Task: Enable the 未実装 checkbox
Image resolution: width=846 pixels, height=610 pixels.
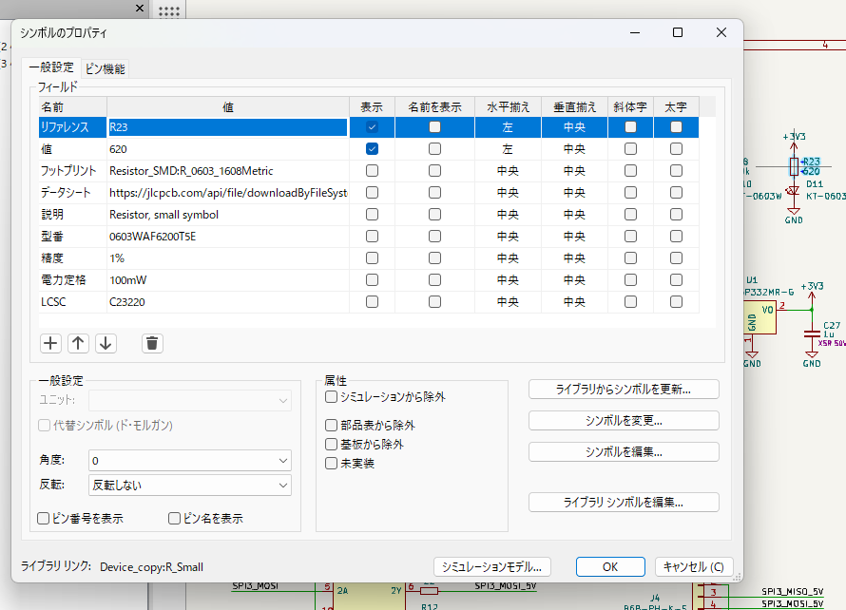Action: coord(332,464)
